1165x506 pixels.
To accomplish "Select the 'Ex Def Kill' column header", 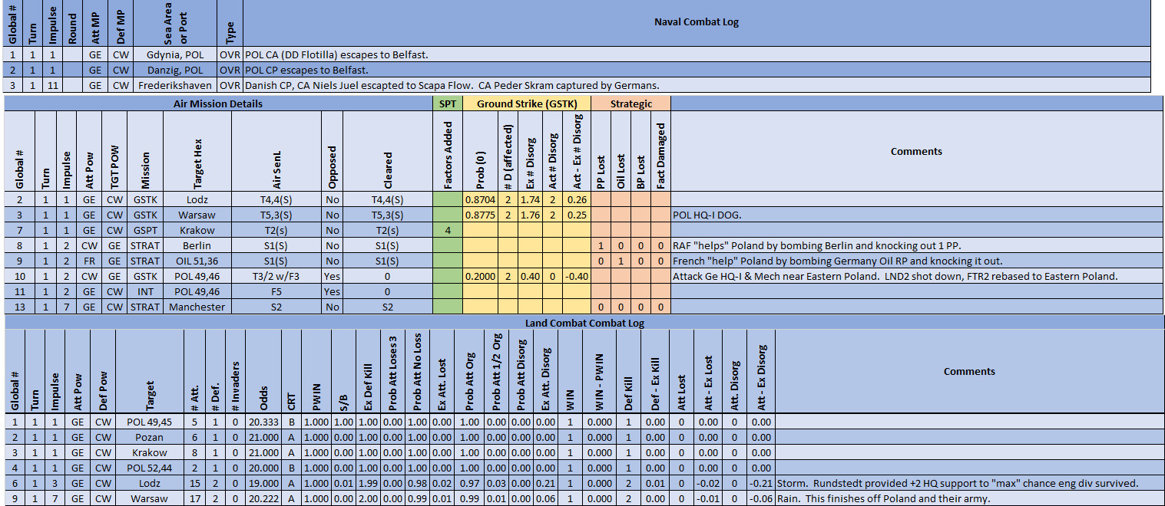I will coord(369,372).
